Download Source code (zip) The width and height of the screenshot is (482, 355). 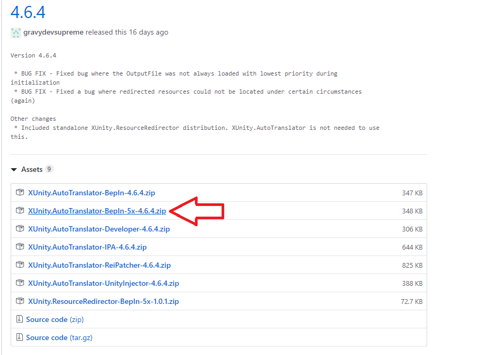(x=55, y=320)
